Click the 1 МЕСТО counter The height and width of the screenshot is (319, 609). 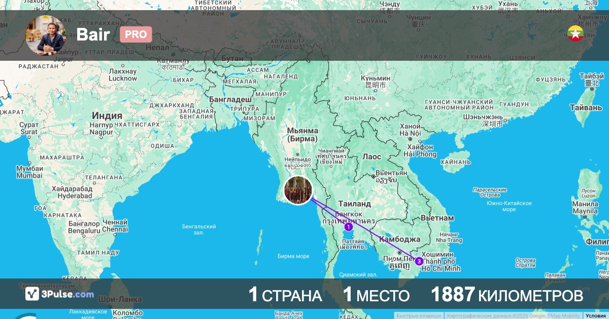376,295
